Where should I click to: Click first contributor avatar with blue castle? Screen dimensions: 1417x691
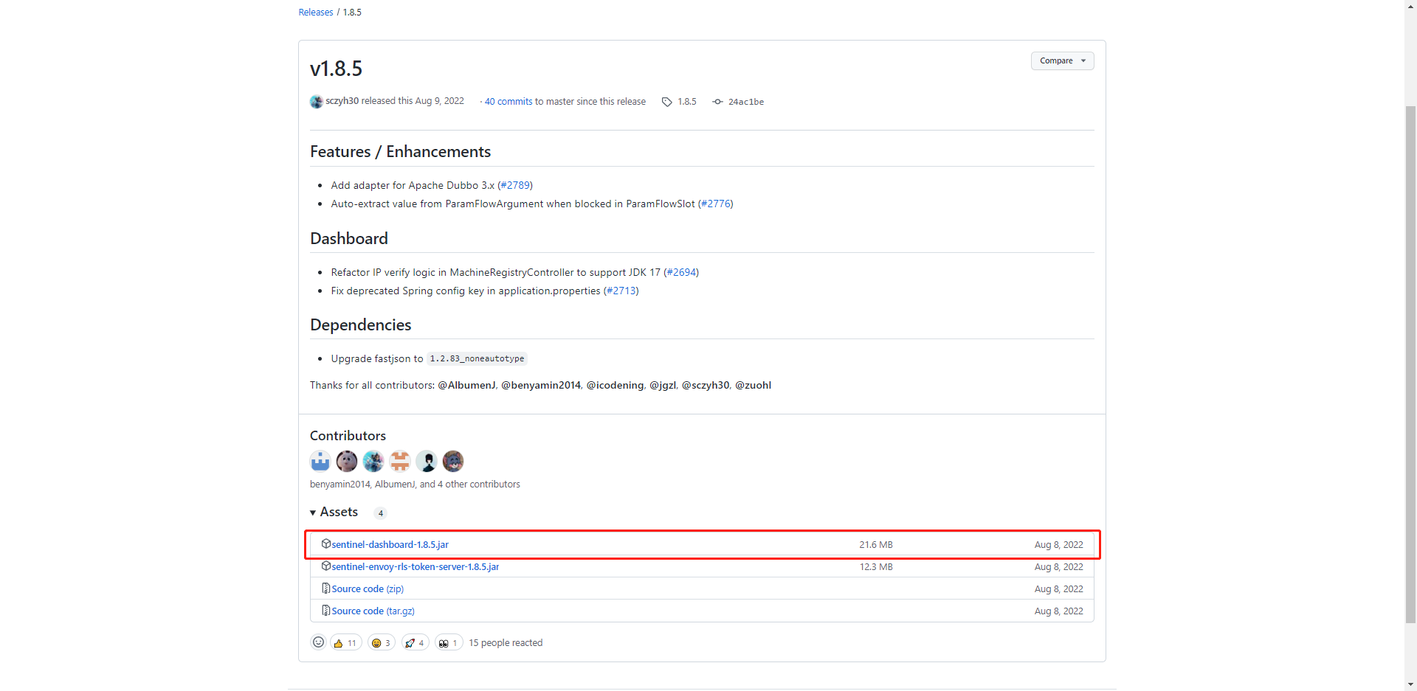[320, 461]
